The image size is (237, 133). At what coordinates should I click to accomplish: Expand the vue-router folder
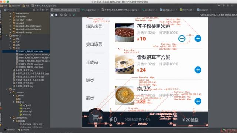point(10,17)
